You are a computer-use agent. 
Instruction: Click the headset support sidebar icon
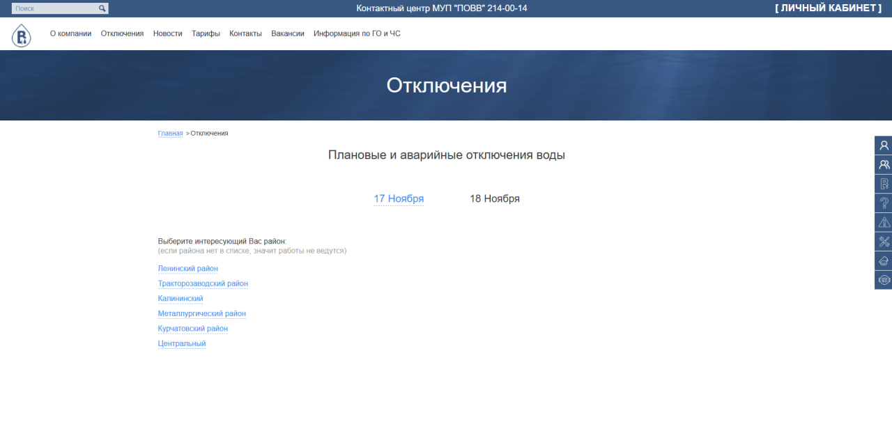click(x=884, y=280)
